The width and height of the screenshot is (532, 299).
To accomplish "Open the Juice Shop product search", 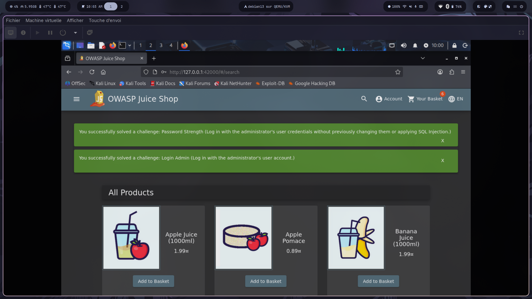I will pos(364,99).
